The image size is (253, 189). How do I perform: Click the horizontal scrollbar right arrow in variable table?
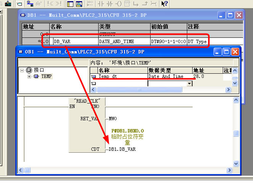[229, 90]
